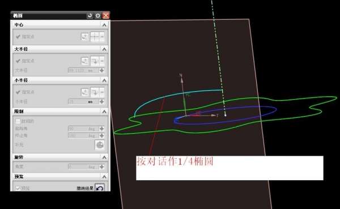The image size is (340, 209).
Task: Collapse the 旋转 (Rotation) section
Action: [x=104, y=157]
